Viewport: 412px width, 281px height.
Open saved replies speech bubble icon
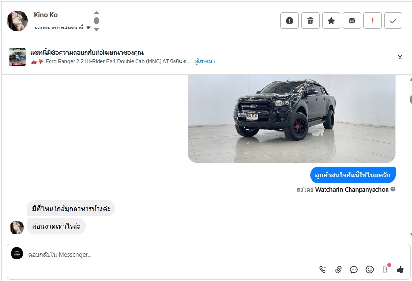pos(354,269)
